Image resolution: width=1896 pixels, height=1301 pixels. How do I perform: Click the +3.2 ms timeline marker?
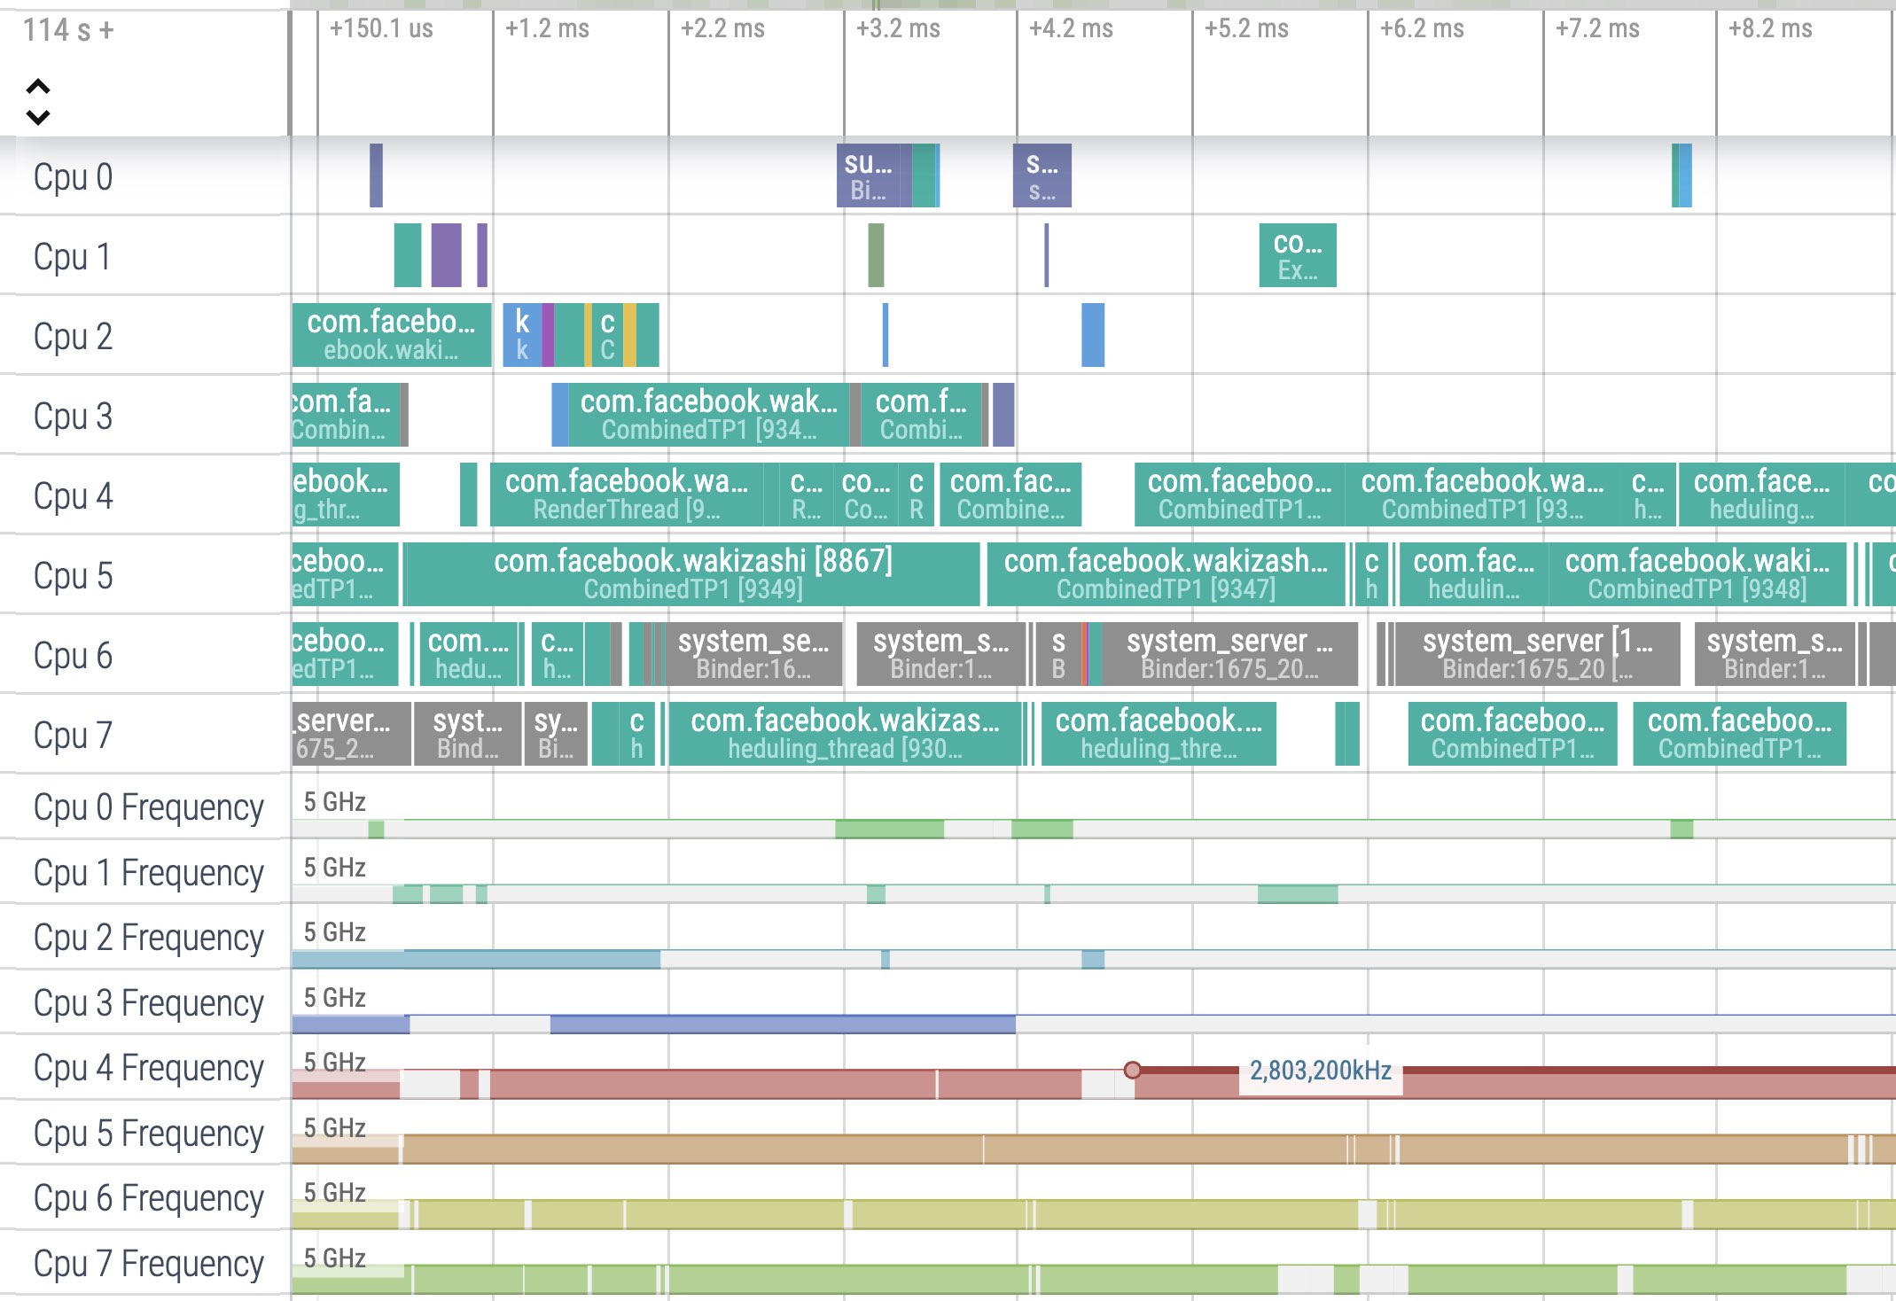[897, 29]
